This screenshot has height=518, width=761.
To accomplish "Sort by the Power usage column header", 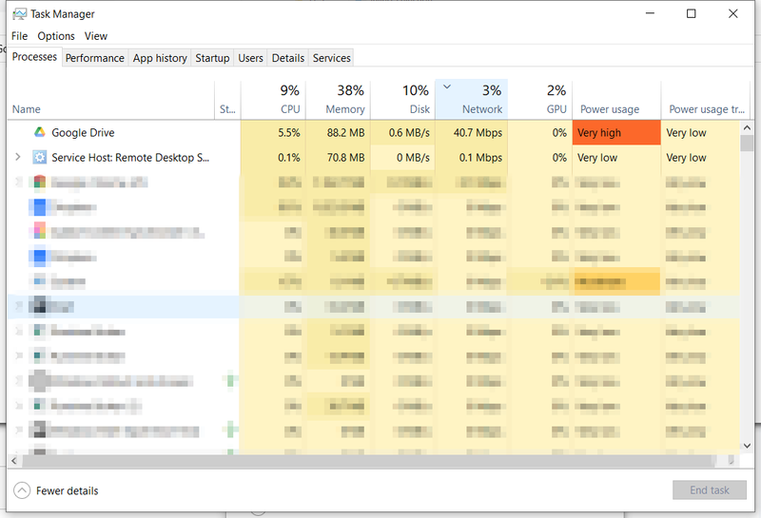I will click(616, 100).
